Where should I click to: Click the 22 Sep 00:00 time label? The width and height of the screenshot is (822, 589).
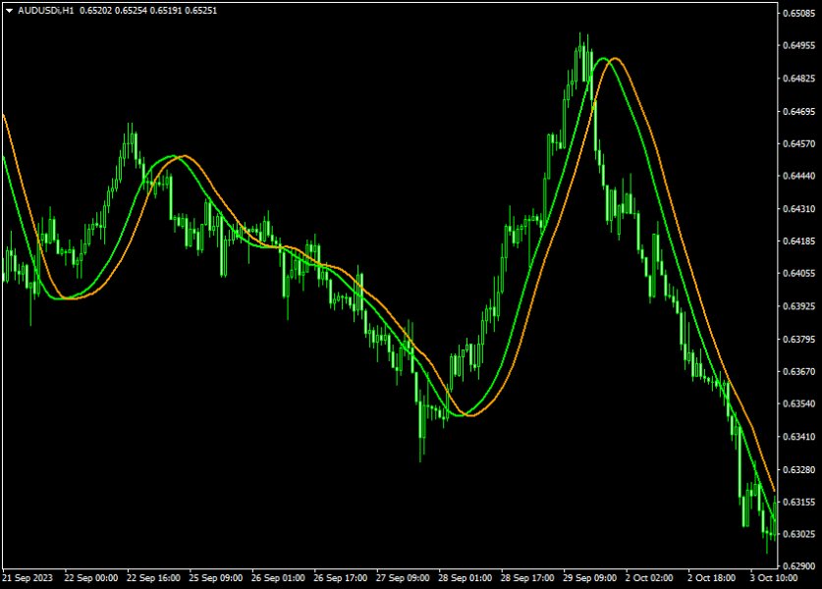[x=90, y=578]
